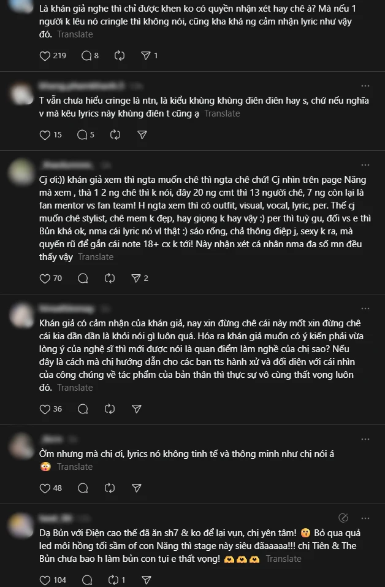The height and width of the screenshot is (587, 385).
Task: Like the comment with 104 likes
Action: click(x=45, y=580)
